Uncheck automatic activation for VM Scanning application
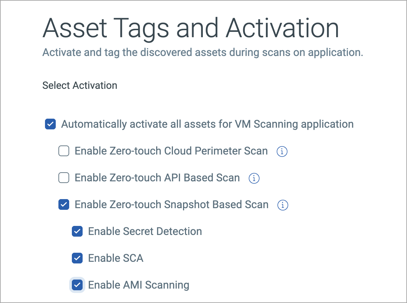Screen dimensions: 407x303 point(50,124)
